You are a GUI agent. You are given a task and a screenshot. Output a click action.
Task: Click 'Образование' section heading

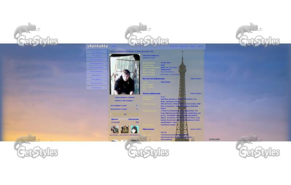[x=148, y=129]
